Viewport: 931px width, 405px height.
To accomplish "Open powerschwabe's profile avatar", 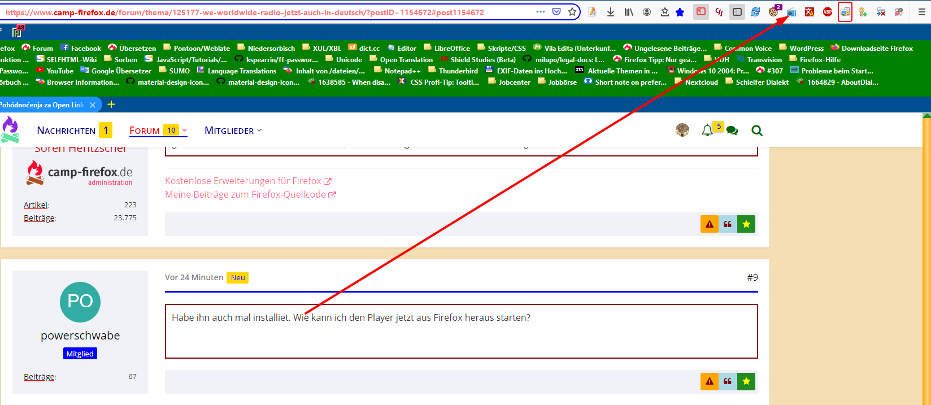I will pos(80,302).
